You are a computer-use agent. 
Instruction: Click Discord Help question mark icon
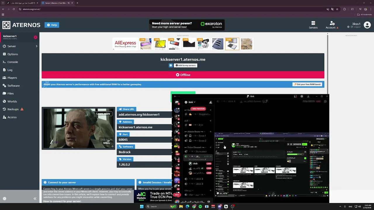coord(302,96)
